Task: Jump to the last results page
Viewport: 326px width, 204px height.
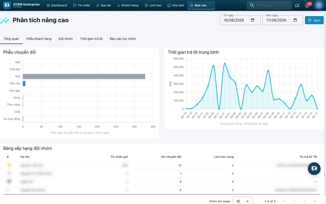Action: (x=315, y=201)
